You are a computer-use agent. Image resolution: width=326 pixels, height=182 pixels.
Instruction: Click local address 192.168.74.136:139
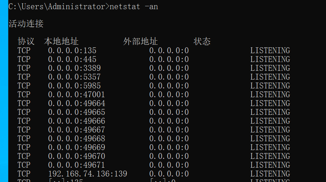[88, 174]
